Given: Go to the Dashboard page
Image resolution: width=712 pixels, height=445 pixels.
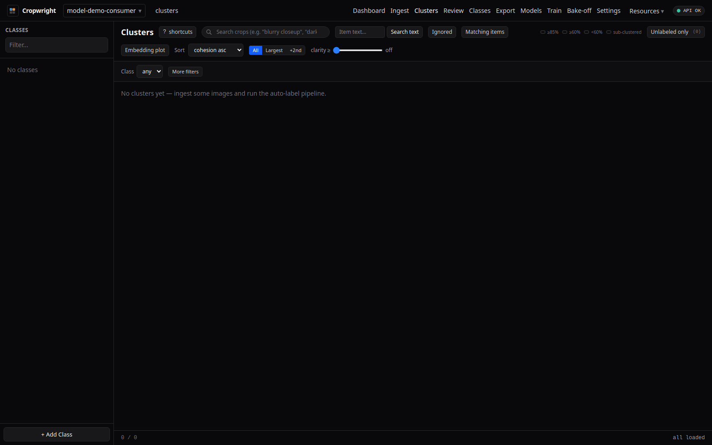Looking at the screenshot, I should click(369, 11).
